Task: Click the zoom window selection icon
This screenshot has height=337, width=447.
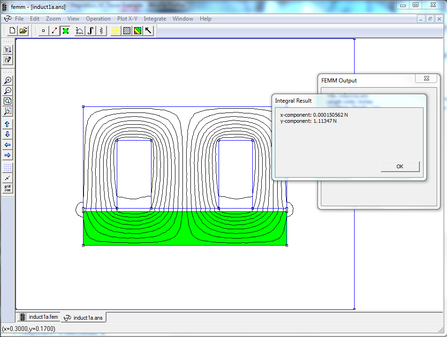Action: pyautogui.click(x=8, y=112)
